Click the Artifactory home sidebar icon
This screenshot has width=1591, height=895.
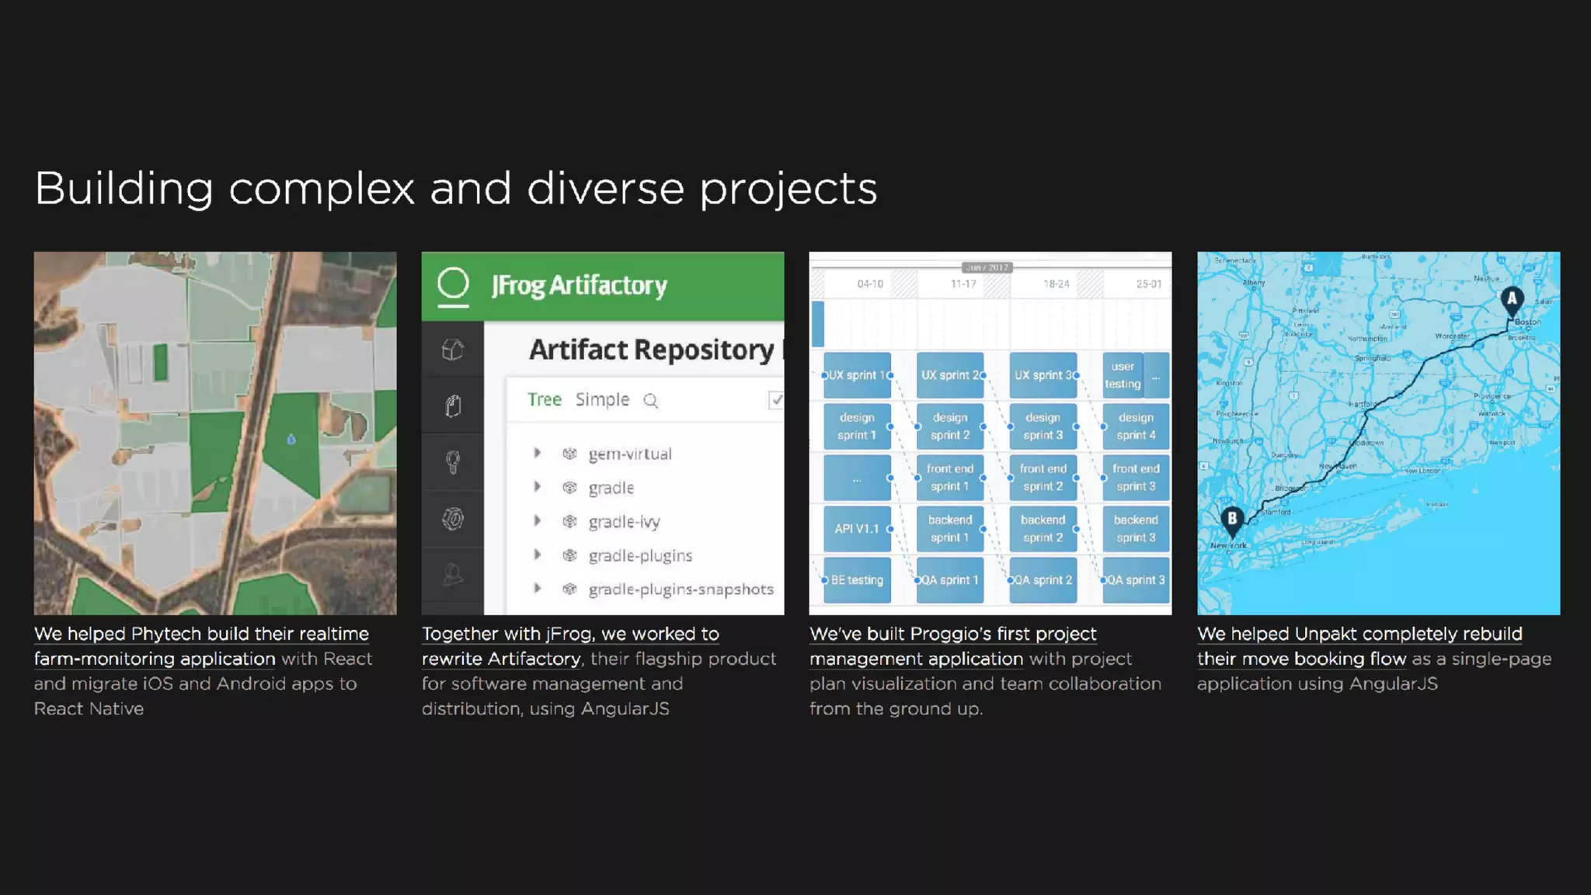pyautogui.click(x=453, y=350)
